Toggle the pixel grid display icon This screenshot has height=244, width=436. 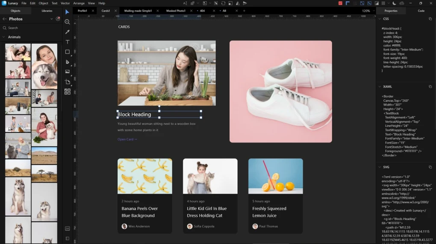[383, 3]
